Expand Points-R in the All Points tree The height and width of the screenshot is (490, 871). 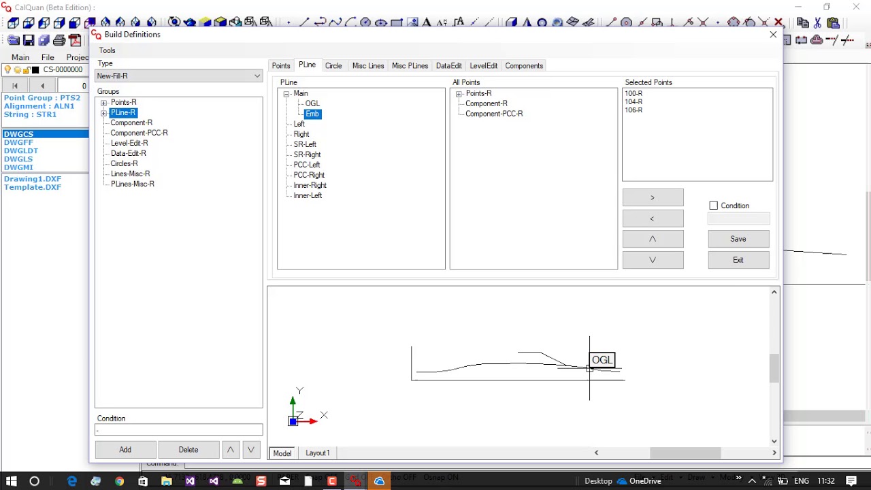pyautogui.click(x=459, y=94)
